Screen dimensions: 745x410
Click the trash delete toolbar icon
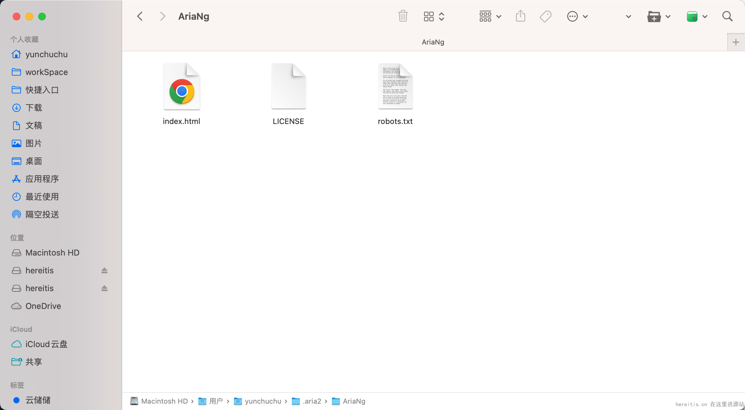tap(403, 16)
